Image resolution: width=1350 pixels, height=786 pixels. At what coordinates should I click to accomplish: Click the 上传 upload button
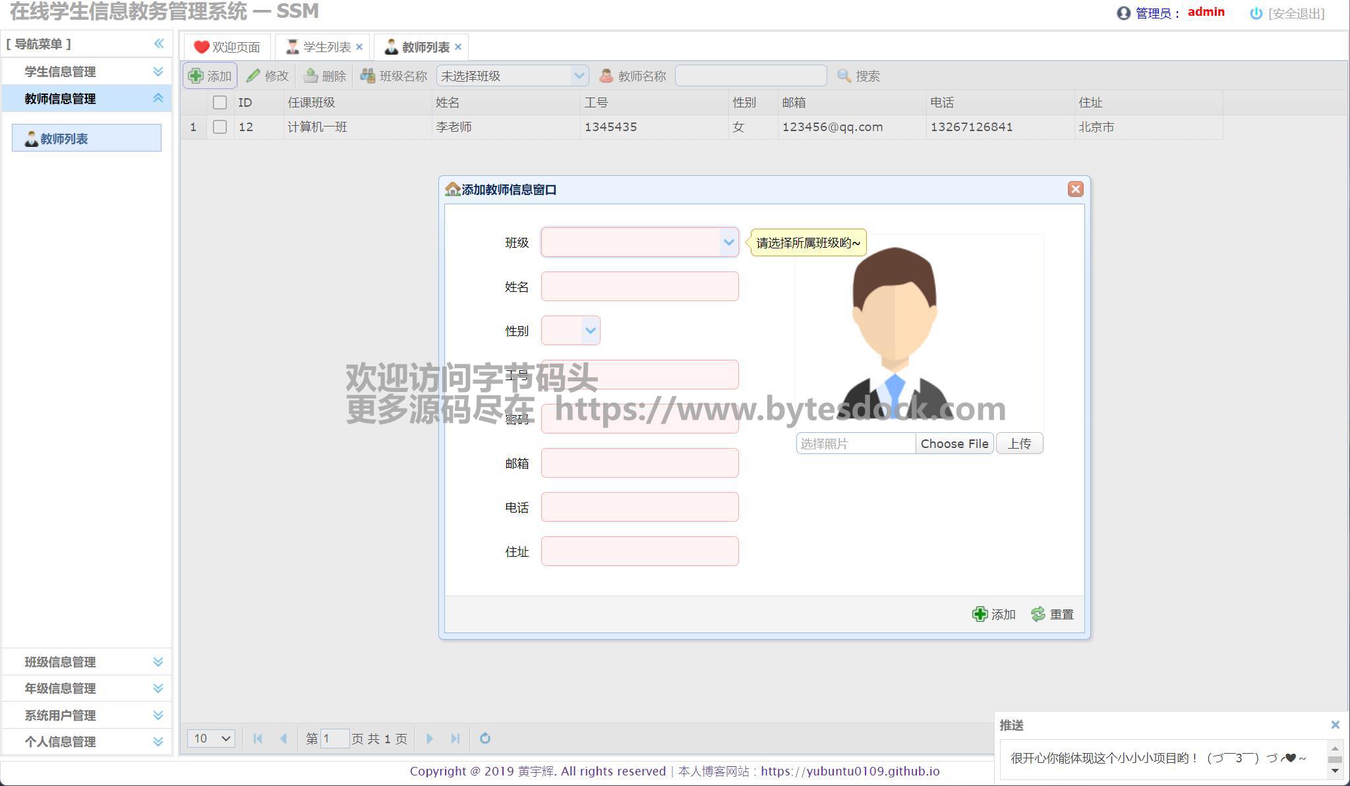pyautogui.click(x=1019, y=443)
